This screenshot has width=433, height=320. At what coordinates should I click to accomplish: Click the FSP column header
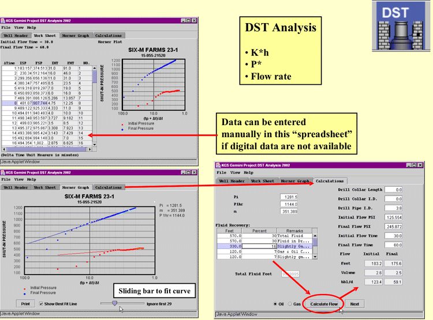coord(39,63)
